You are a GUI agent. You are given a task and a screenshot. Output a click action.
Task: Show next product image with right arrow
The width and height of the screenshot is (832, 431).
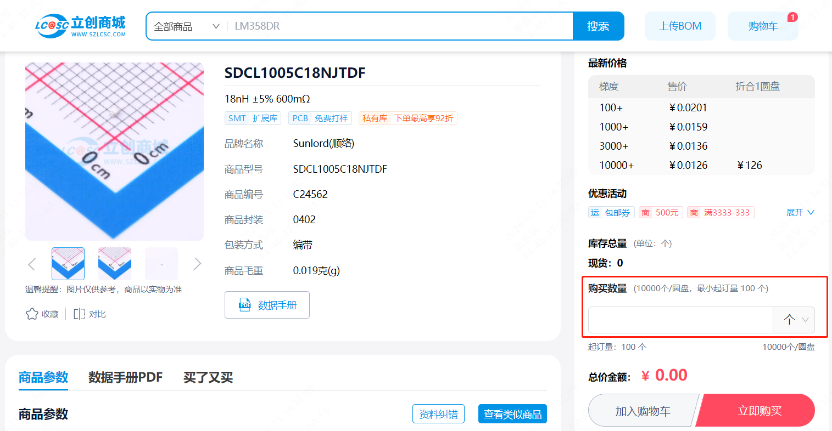pos(197,264)
